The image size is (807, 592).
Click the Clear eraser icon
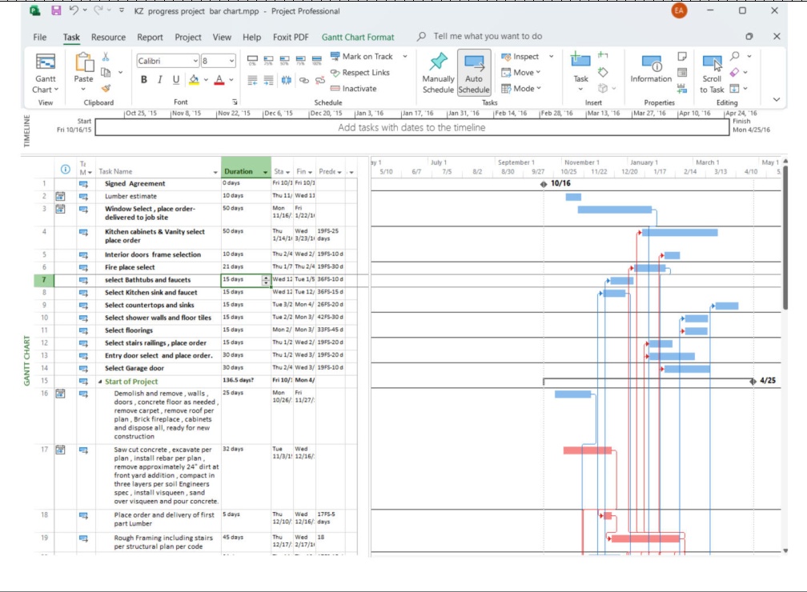click(x=734, y=72)
